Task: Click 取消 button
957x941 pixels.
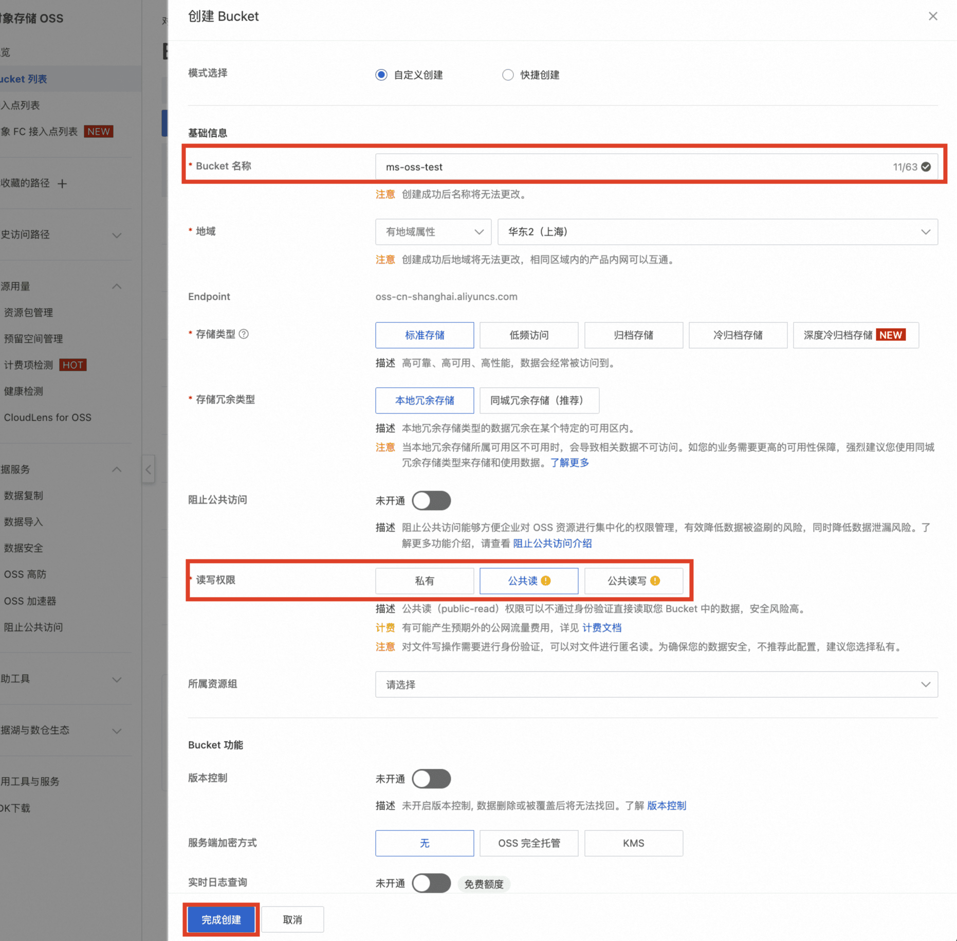Action: tap(292, 919)
